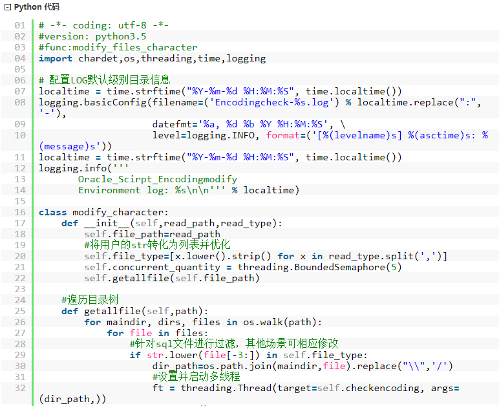This screenshot has width=499, height=406.
Task: Click '(dir_path,))' continuation line
Action: click(x=72, y=399)
